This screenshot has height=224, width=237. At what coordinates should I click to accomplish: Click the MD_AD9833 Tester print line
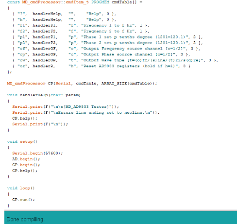point(66,107)
